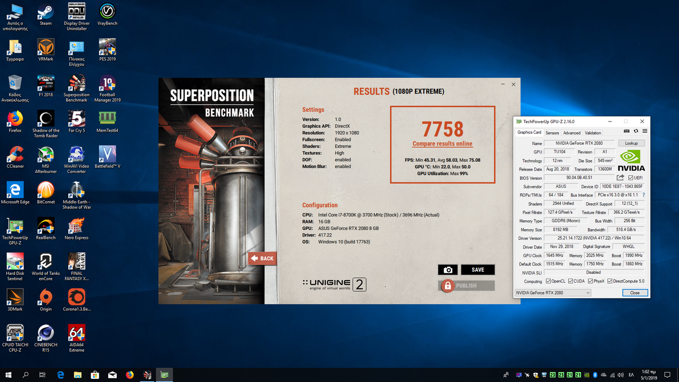This screenshot has width=679, height=382.
Task: Toggle the PhysX checkbox in GPU-Z
Action: tap(589, 281)
